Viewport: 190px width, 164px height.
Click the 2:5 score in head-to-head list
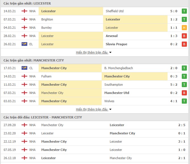[182, 125]
